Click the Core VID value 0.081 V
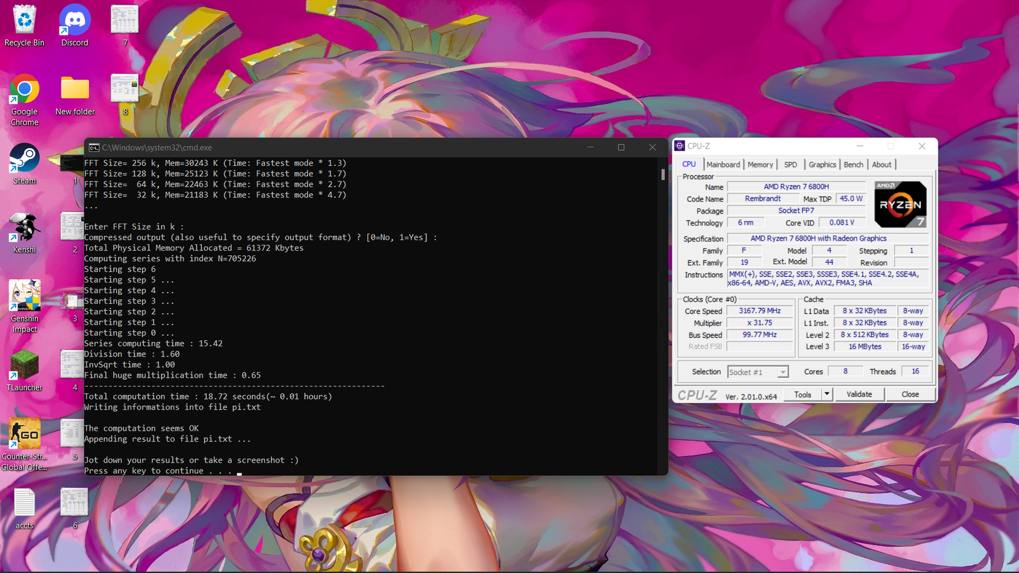Image resolution: width=1019 pixels, height=573 pixels. click(842, 223)
